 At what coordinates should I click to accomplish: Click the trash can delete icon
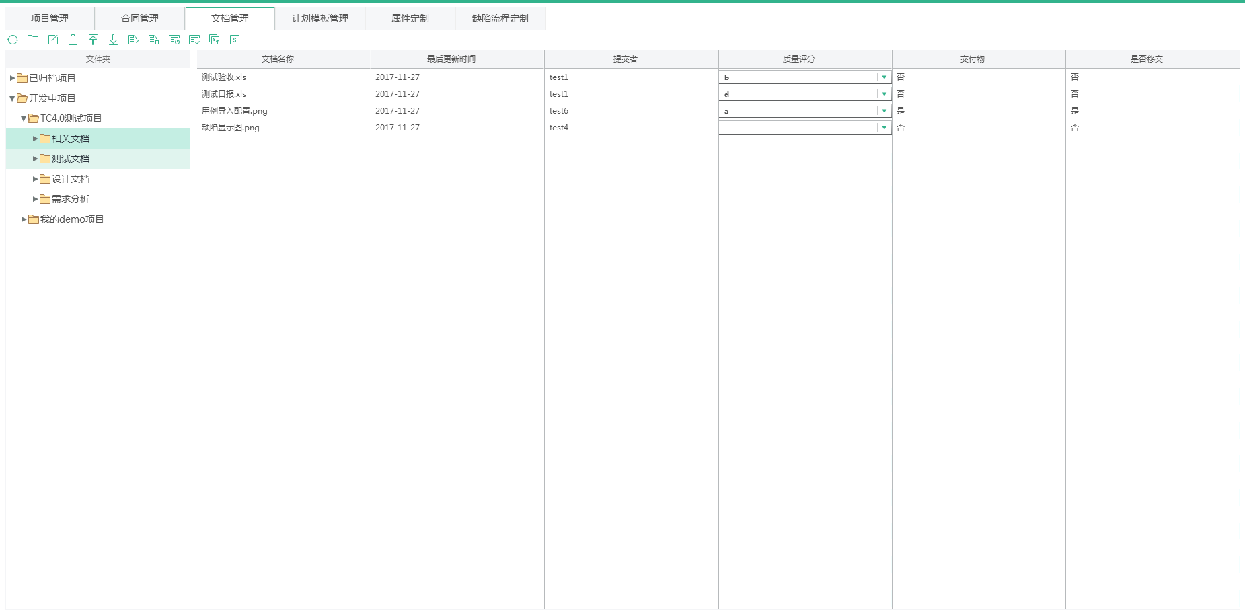tap(73, 40)
